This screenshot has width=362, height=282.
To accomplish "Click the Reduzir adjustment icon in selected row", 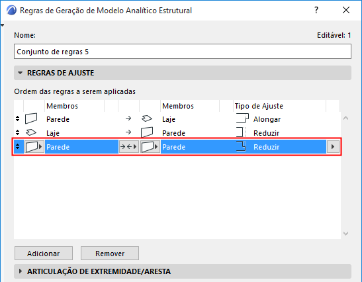I will point(241,146).
